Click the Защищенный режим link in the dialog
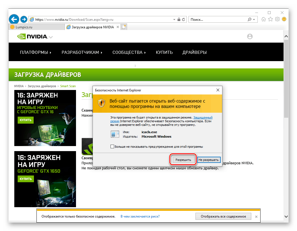Viewport: 297px width, 231px height. pyautogui.click(x=161, y=119)
